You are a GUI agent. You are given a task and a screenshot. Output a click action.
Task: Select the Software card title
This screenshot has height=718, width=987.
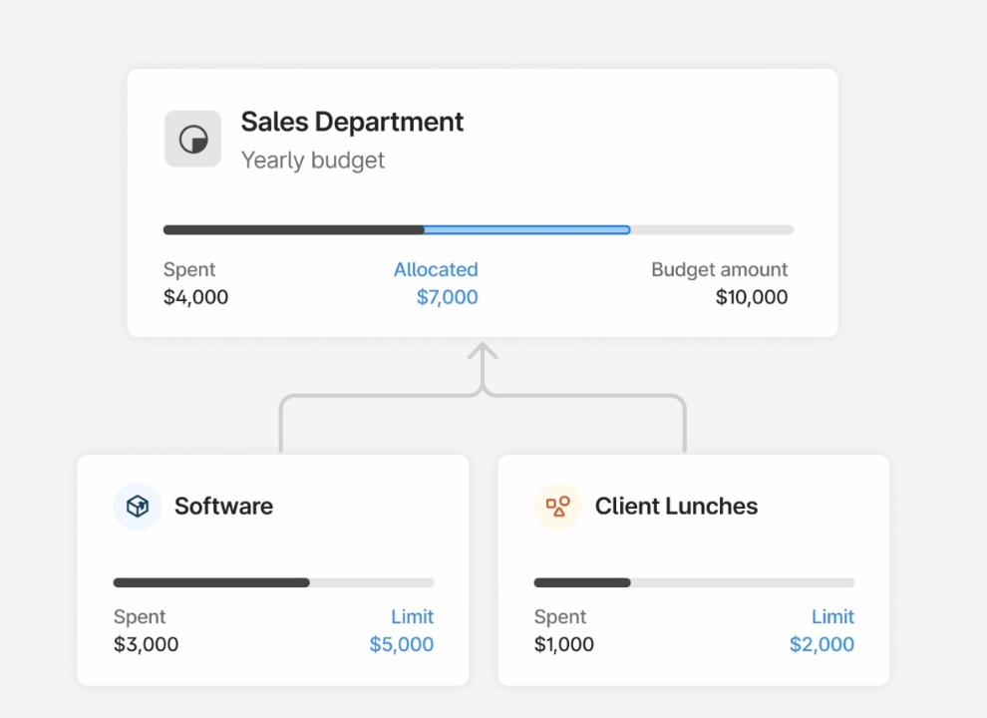click(223, 507)
